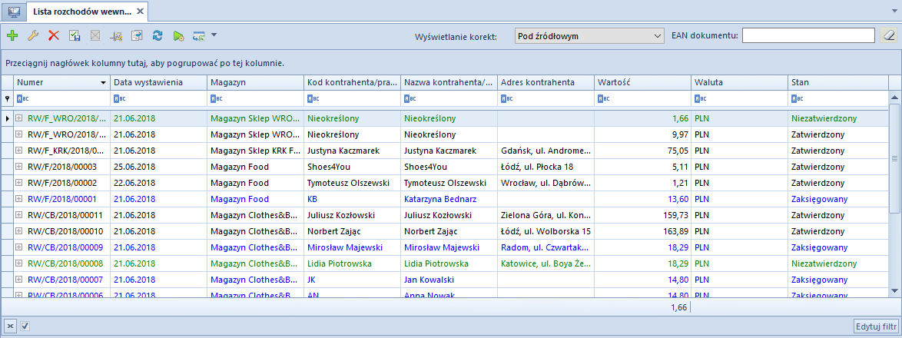Click the grayed-out Cancel document icon

95,35
